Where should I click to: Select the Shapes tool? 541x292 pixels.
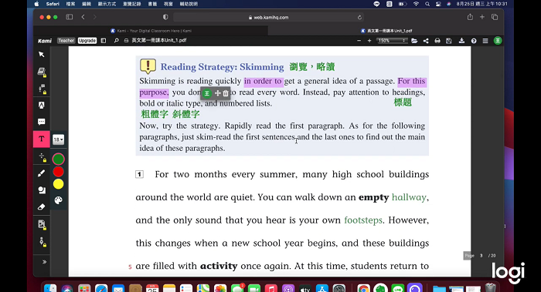click(x=42, y=190)
